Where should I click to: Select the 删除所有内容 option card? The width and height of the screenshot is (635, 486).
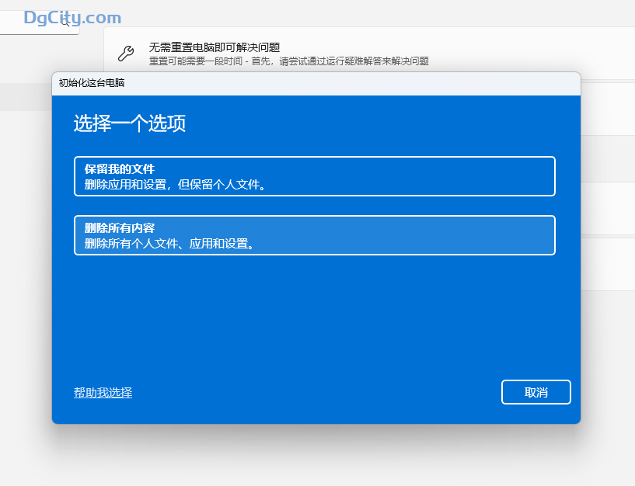click(x=314, y=234)
